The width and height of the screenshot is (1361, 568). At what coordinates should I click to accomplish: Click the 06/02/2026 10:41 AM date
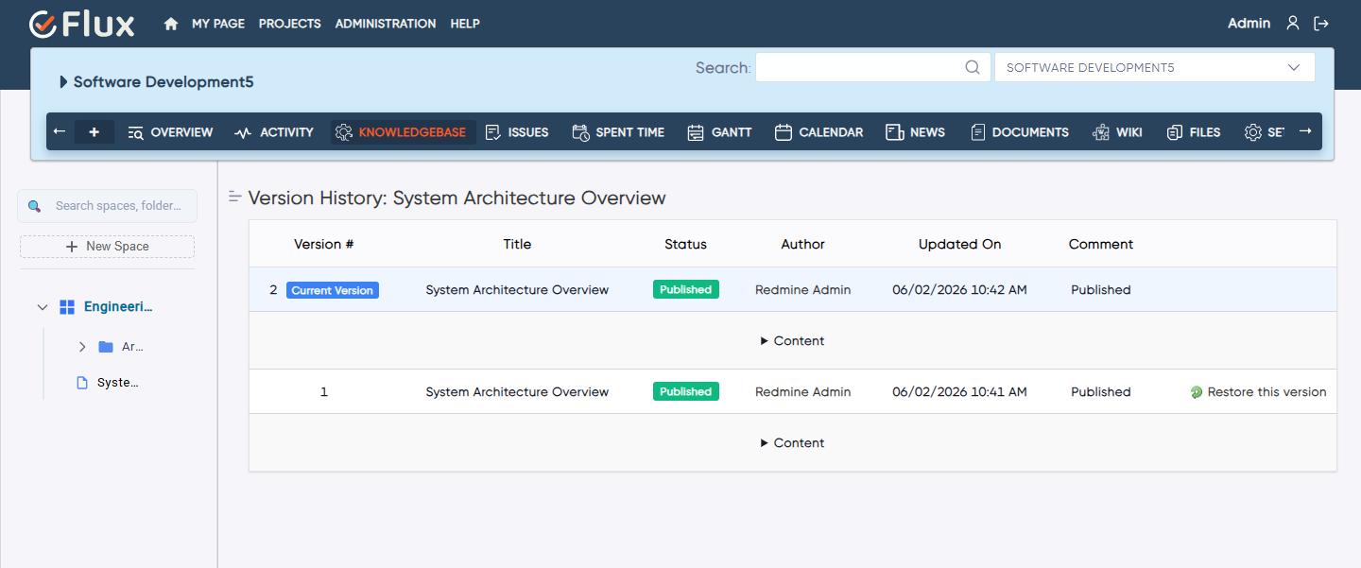pyautogui.click(x=959, y=392)
